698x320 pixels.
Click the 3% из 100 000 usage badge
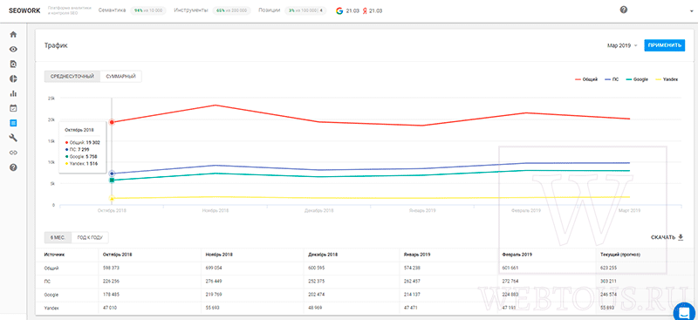point(305,10)
